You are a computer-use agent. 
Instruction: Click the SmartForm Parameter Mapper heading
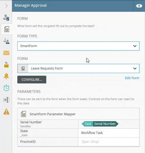(53, 114)
